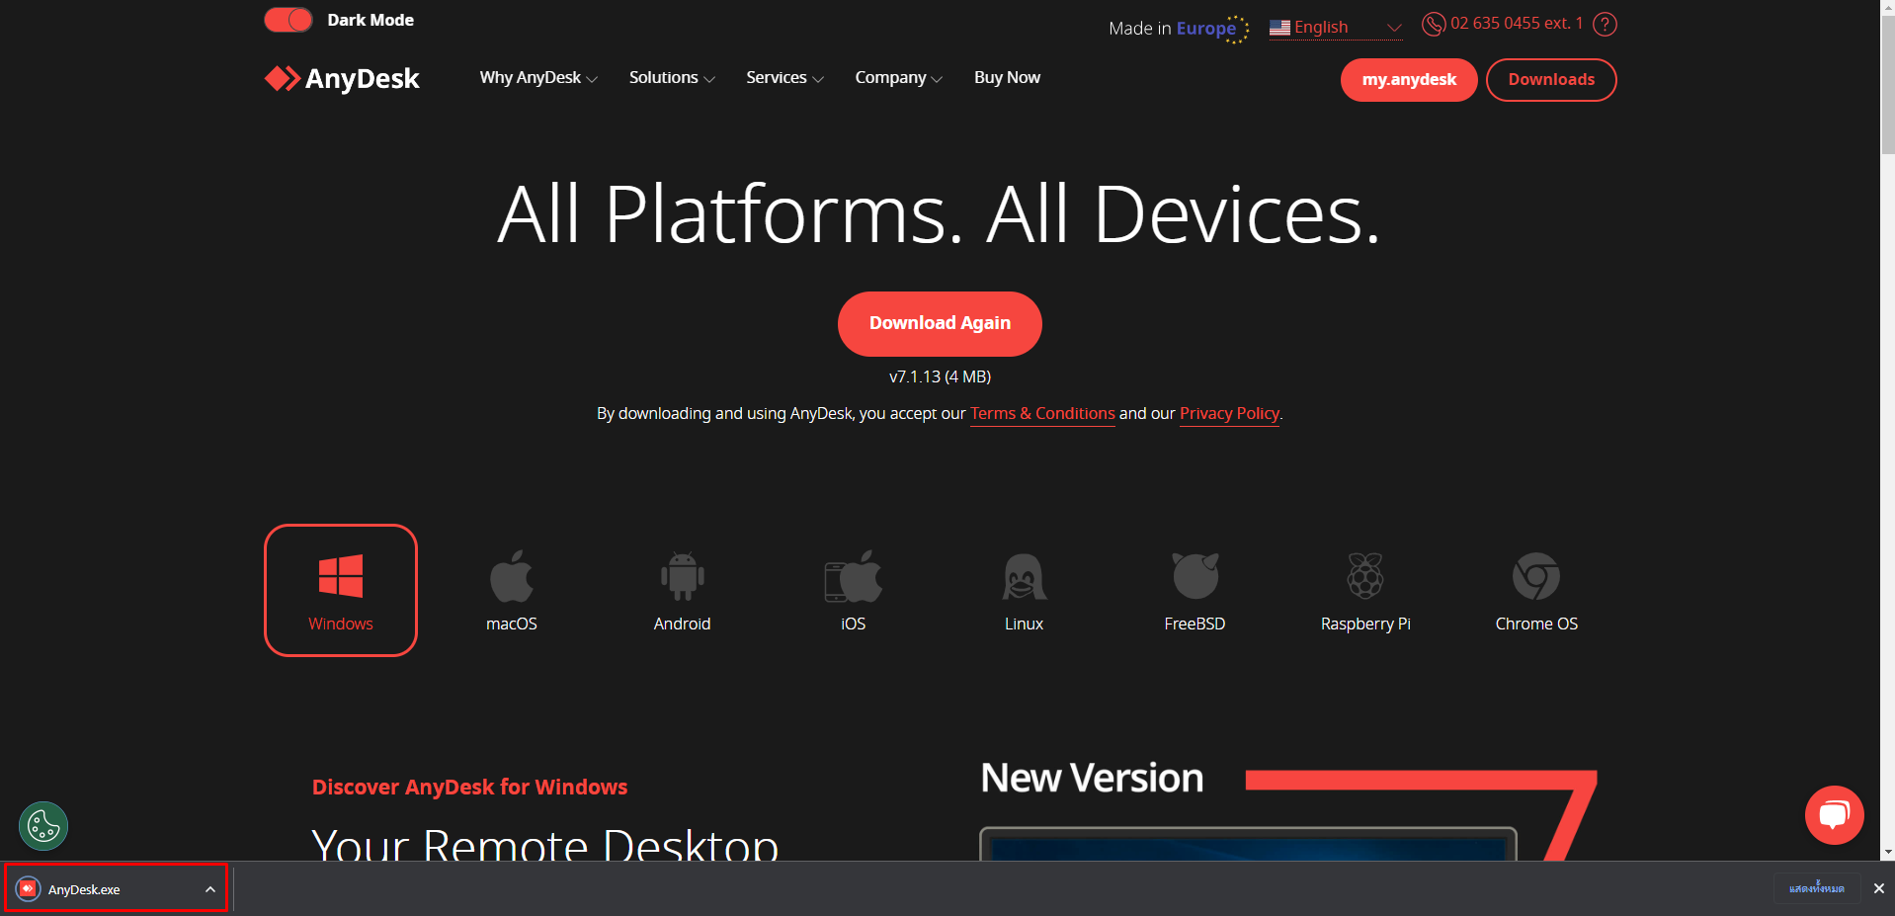This screenshot has width=1895, height=916.
Task: Open the English language selector
Action: [x=1336, y=28]
